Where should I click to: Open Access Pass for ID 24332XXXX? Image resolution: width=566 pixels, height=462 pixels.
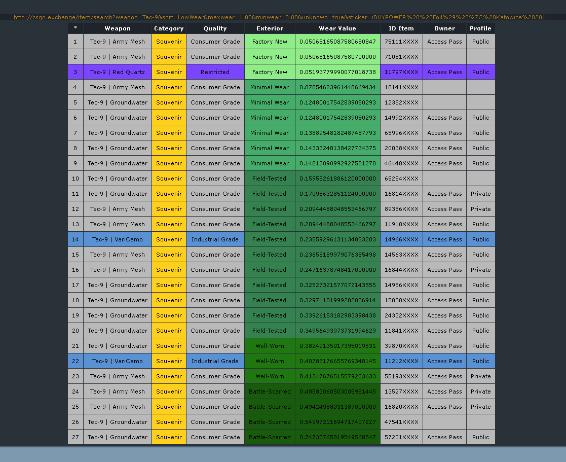click(444, 315)
